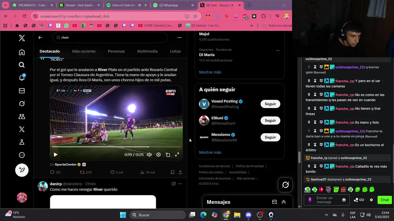Open Premium X icon in sidebar
Image resolution: width=394 pixels, height=221 pixels.
pyautogui.click(x=22, y=129)
